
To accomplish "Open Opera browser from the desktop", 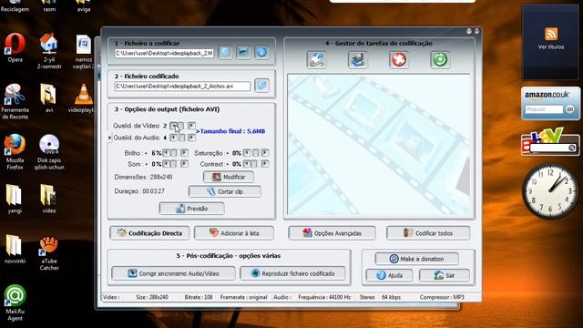I will tap(15, 47).
